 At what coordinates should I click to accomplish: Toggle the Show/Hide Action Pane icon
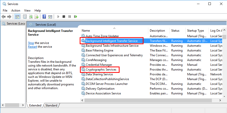pyautogui.click(x=50, y=17)
